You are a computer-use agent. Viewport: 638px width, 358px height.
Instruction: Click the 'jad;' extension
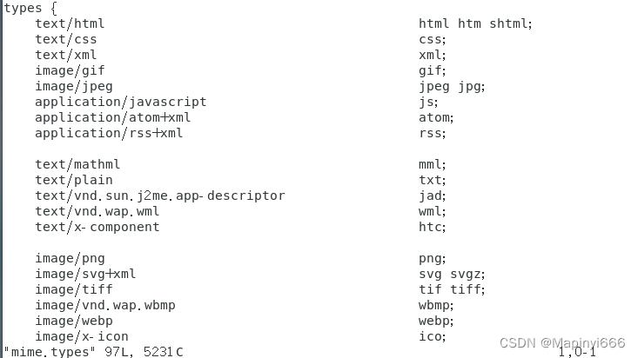pos(432,196)
